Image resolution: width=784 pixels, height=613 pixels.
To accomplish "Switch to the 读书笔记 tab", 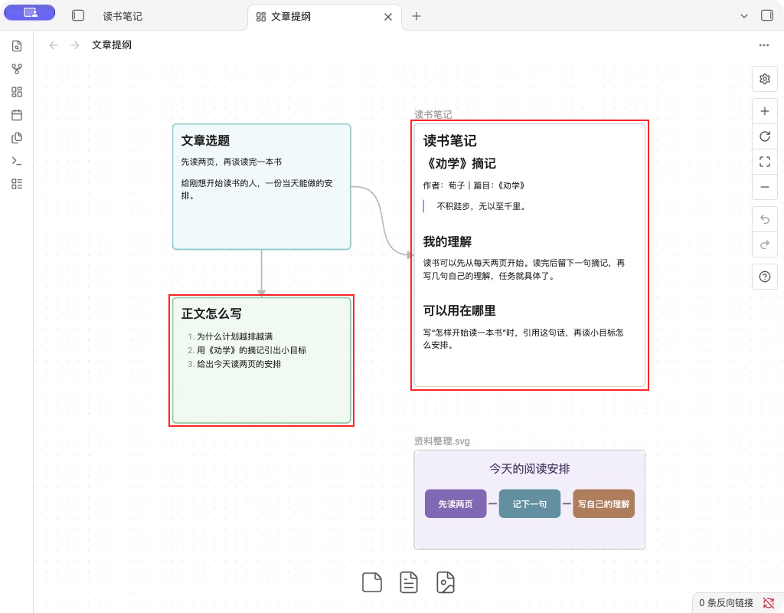I will 122,17.
